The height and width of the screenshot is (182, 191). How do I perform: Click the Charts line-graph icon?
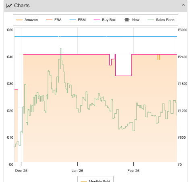9,6
